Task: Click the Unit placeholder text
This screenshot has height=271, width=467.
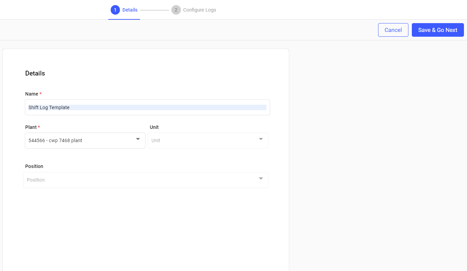Action: [156, 140]
